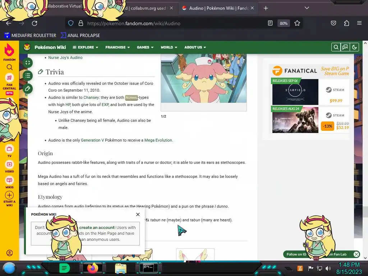Open the user profile icon in sidebar
Screen dimensions: 368x276
click(x=10, y=253)
